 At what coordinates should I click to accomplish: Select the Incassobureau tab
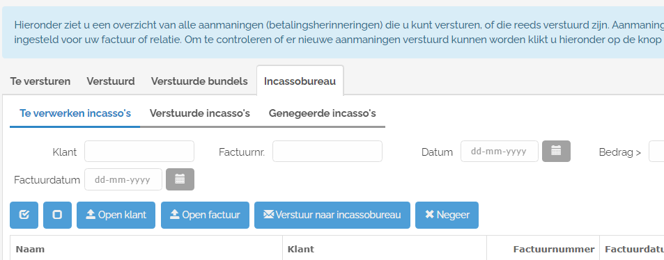tap(300, 81)
